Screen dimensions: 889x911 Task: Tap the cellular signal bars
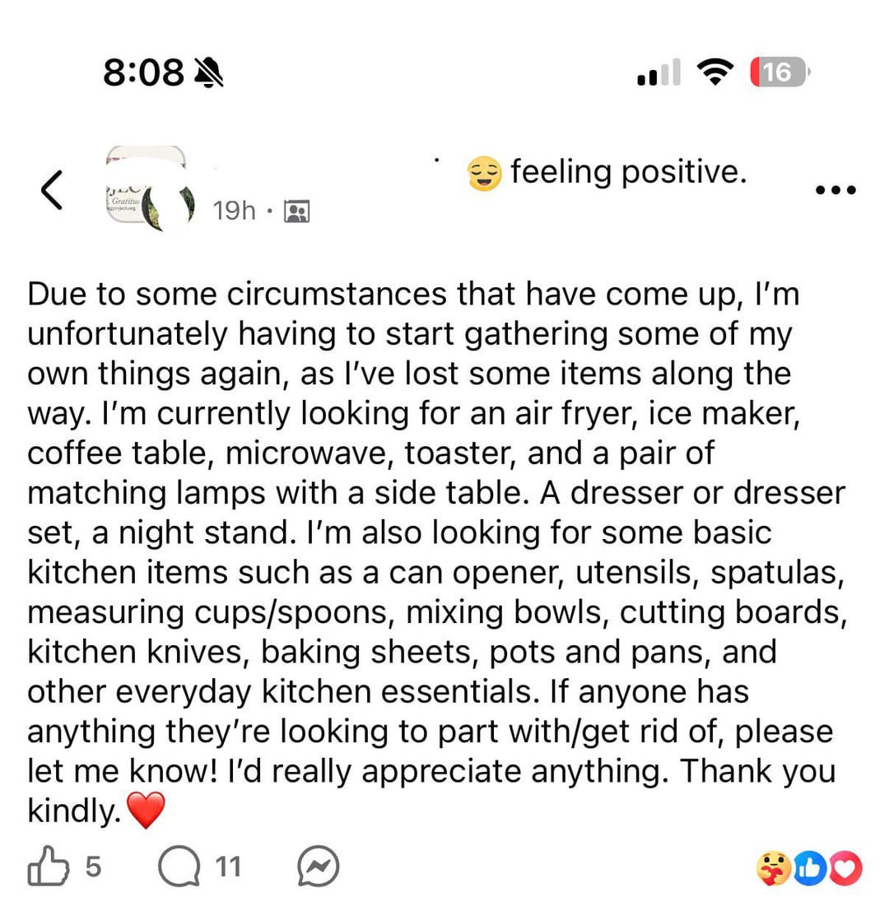(x=659, y=72)
